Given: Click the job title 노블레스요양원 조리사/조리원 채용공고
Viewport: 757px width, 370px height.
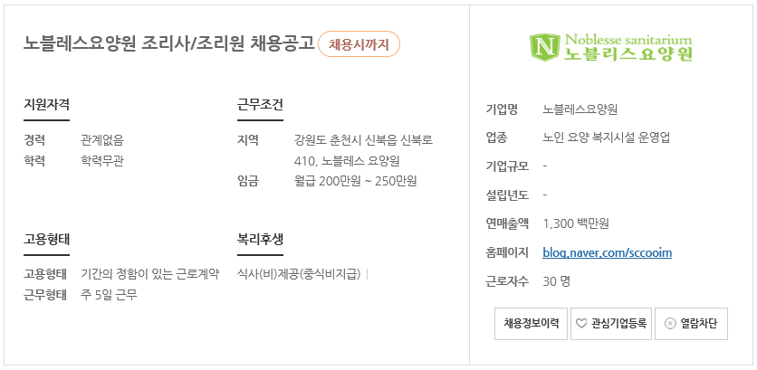Looking at the screenshot, I should coord(169,44).
